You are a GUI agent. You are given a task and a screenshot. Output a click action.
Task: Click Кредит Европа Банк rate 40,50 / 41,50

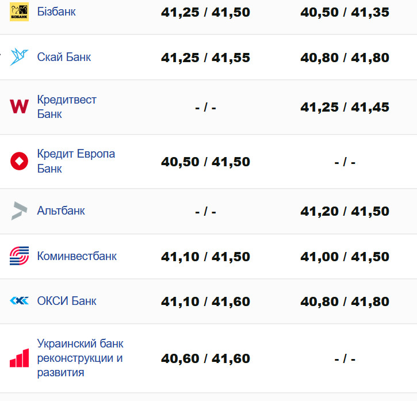[x=205, y=162]
